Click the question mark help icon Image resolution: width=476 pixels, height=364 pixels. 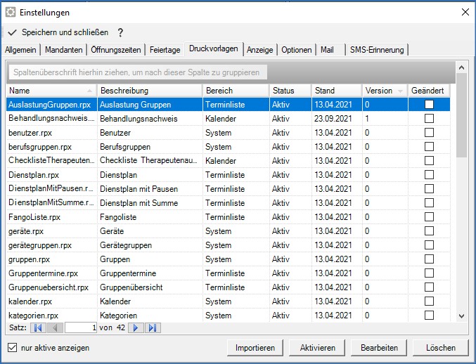click(120, 32)
